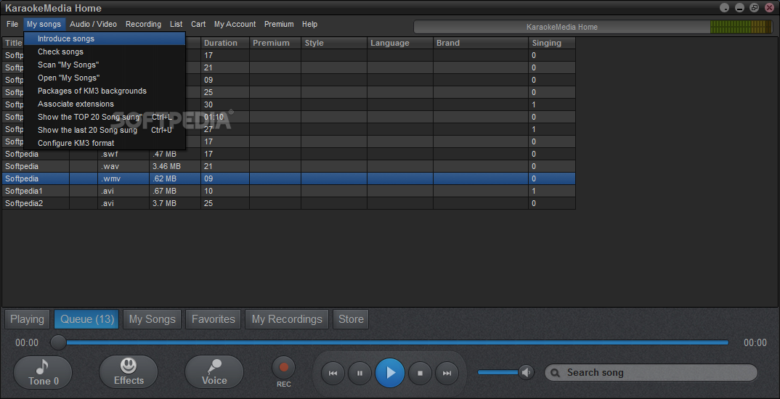
Task: Open the Help menu
Action: (x=309, y=24)
